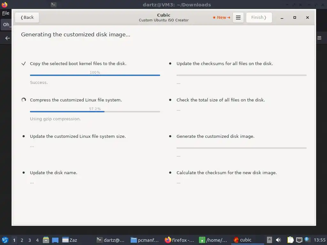The image size is (327, 245).
Task: Click 'Copy the selected boot kernel files' text
Action: pos(78,63)
